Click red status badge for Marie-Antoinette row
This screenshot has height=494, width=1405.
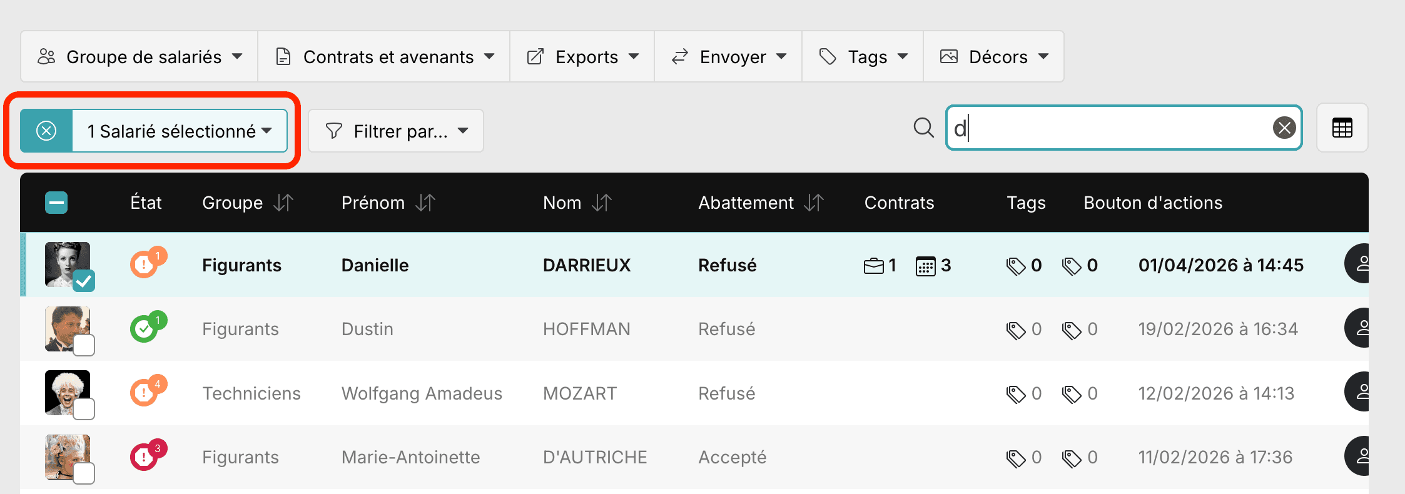(x=148, y=455)
